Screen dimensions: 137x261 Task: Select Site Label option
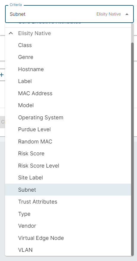(x=68, y=178)
